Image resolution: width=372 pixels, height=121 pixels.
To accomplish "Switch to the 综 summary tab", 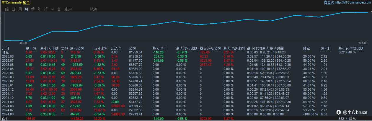I will [7, 9].
